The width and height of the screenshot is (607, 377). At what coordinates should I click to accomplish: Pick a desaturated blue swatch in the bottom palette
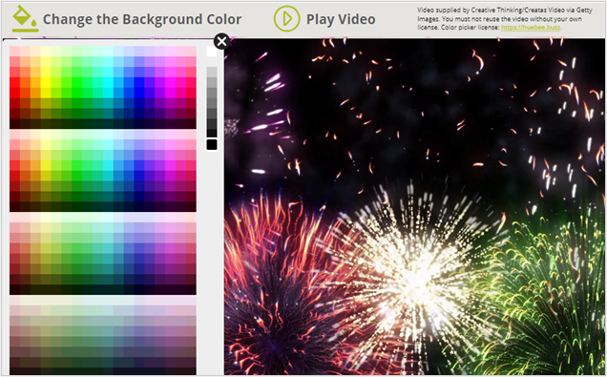(129, 331)
